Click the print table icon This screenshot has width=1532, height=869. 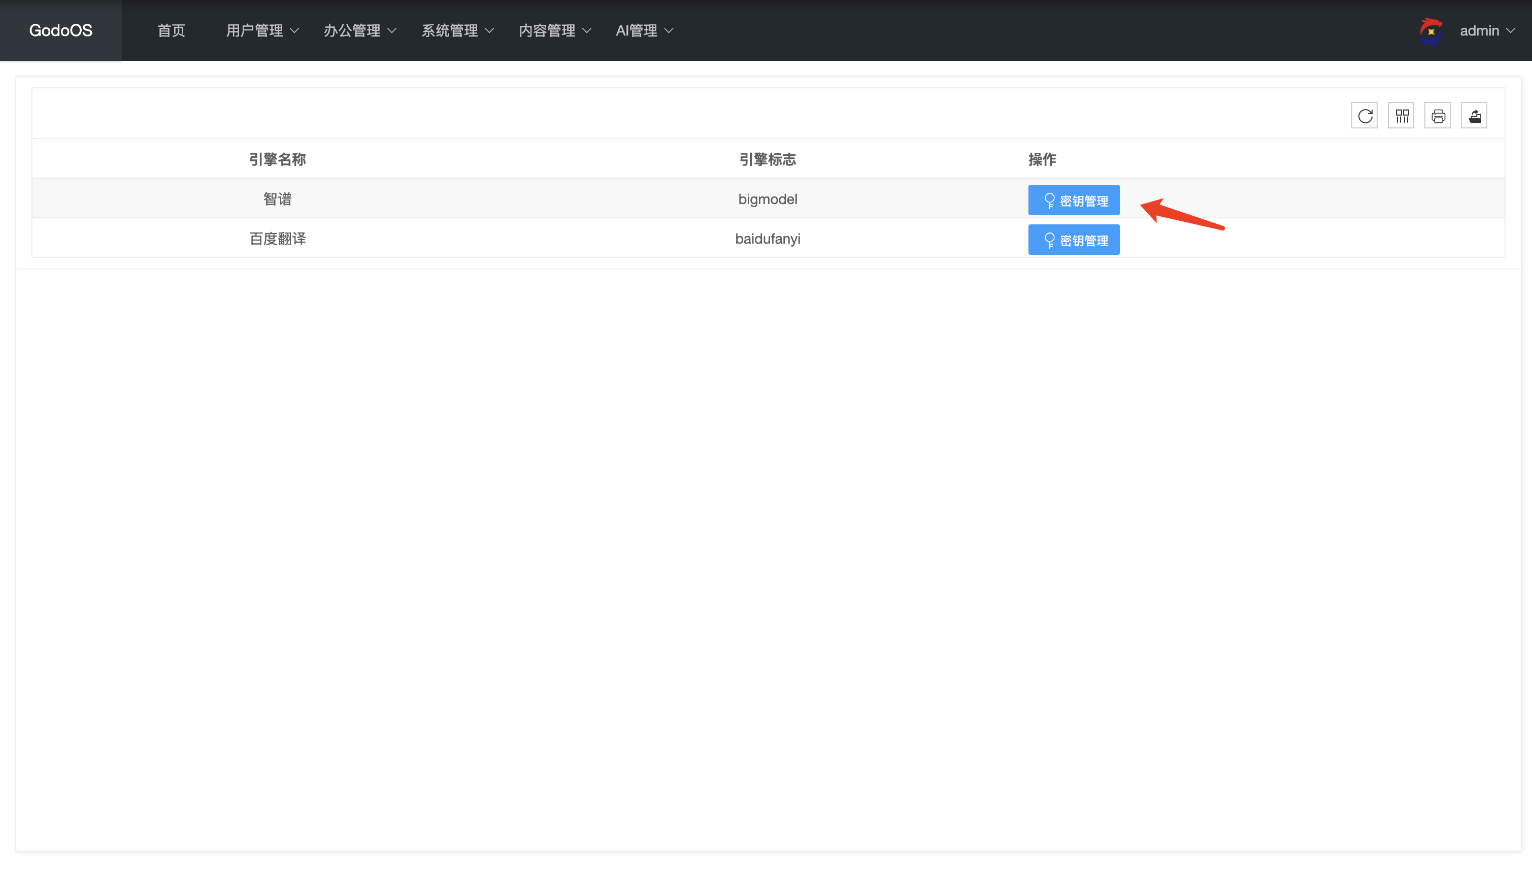click(x=1438, y=116)
